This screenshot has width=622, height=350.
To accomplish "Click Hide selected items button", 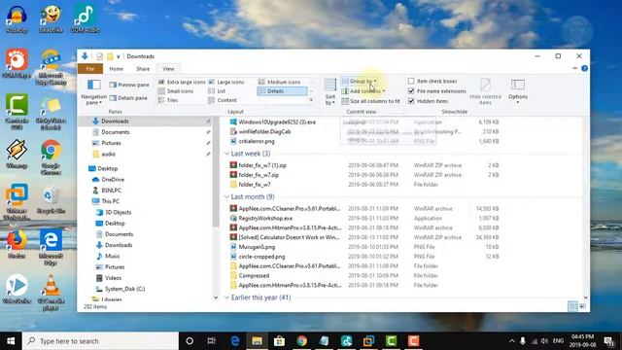I will (x=485, y=91).
